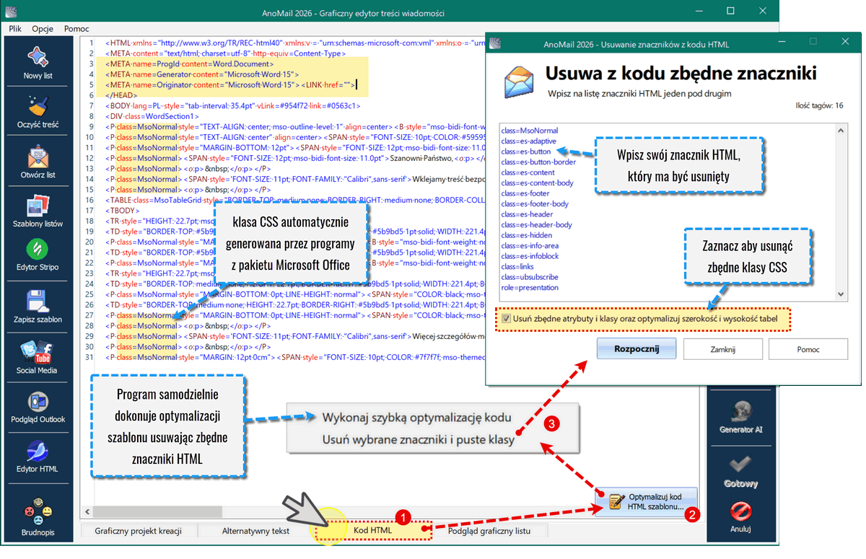
Task: Select class=es-footer tag line
Action: [525, 193]
